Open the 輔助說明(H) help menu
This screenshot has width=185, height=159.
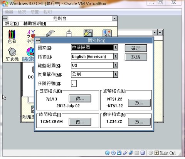click(35, 23)
